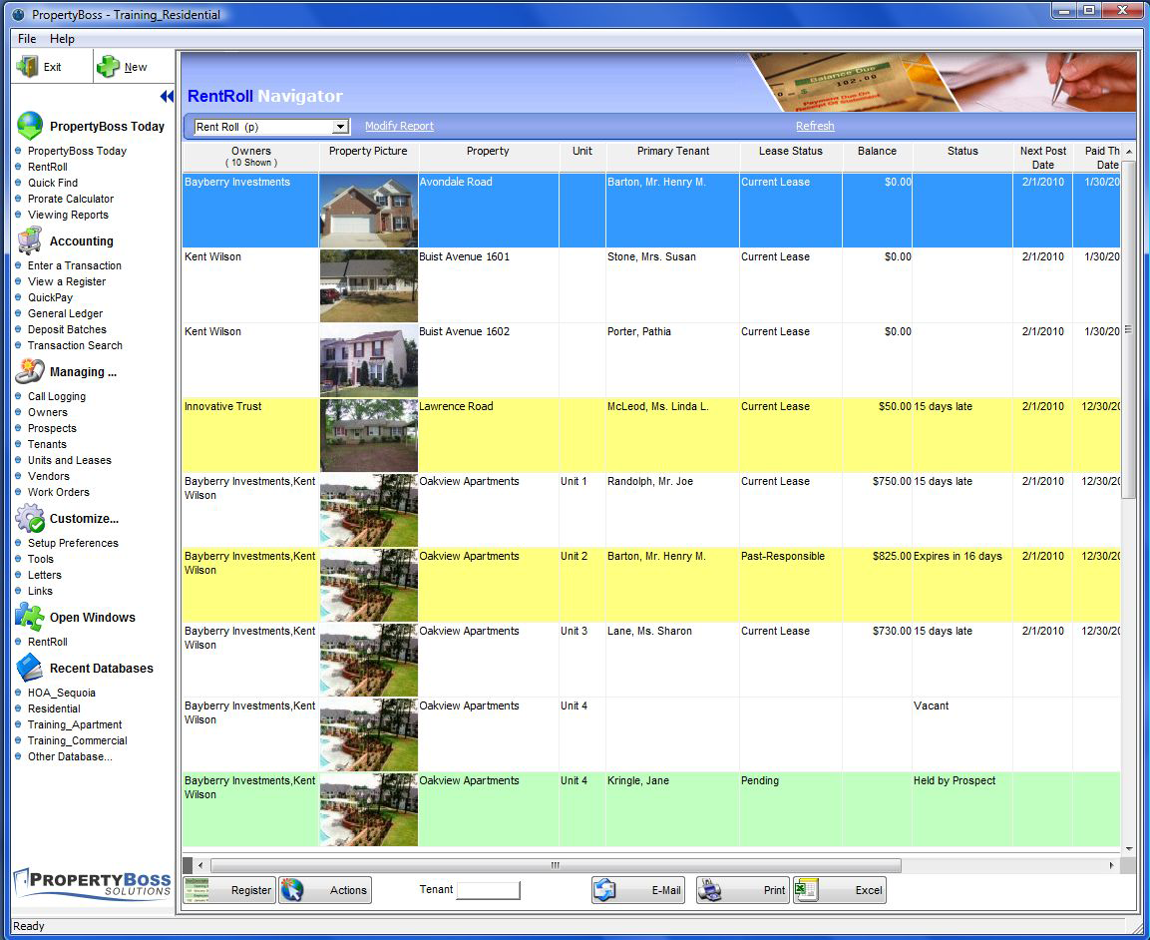This screenshot has height=940, width=1150.
Task: Click the green New plus icon
Action: (x=108, y=67)
